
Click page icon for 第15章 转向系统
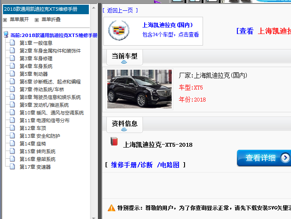coord(12,151)
